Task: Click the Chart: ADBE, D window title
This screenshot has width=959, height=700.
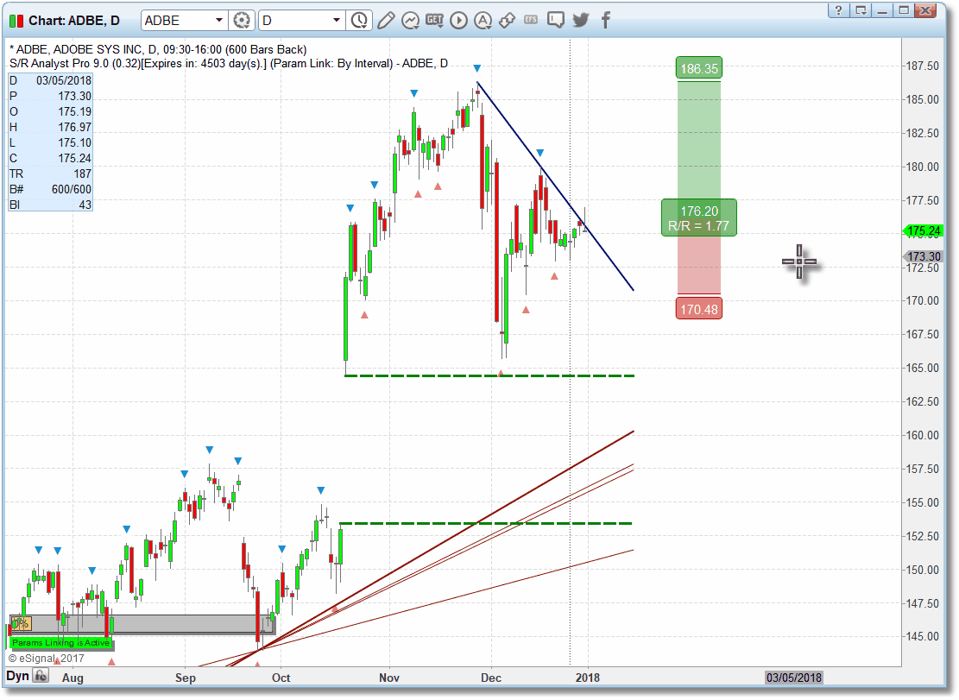Action: [x=74, y=21]
